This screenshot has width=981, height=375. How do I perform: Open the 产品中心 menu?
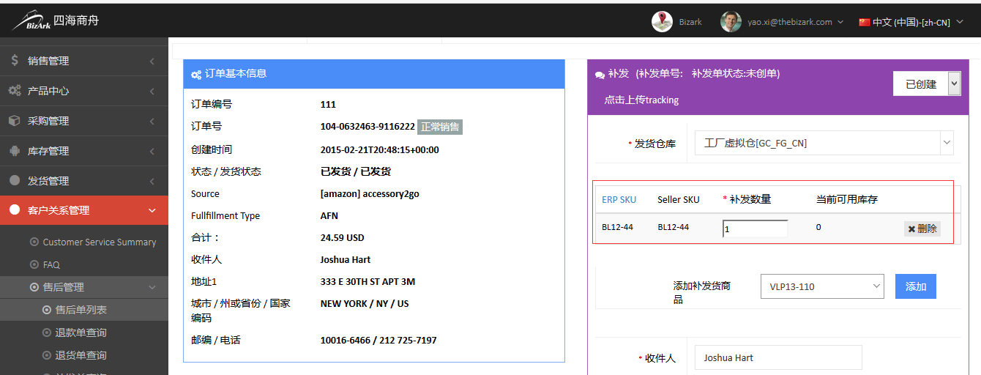click(x=84, y=91)
